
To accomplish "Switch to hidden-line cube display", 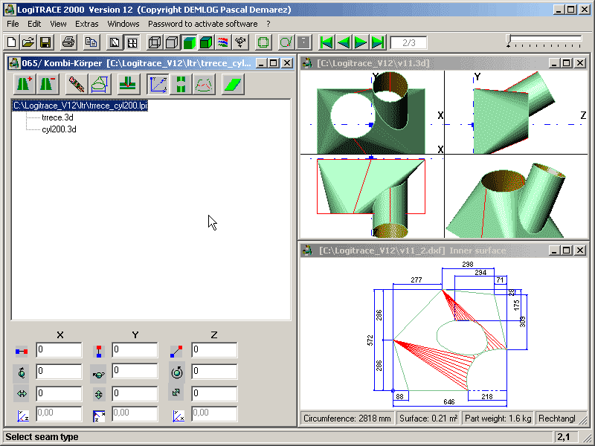I will point(172,42).
